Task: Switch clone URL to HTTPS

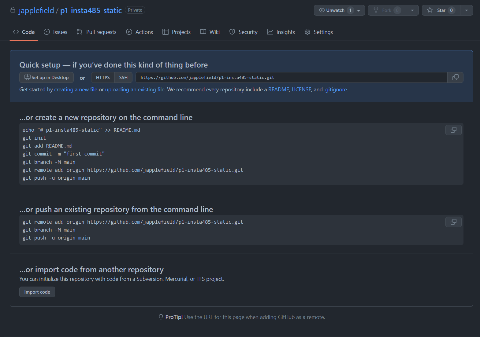Action: (x=103, y=78)
